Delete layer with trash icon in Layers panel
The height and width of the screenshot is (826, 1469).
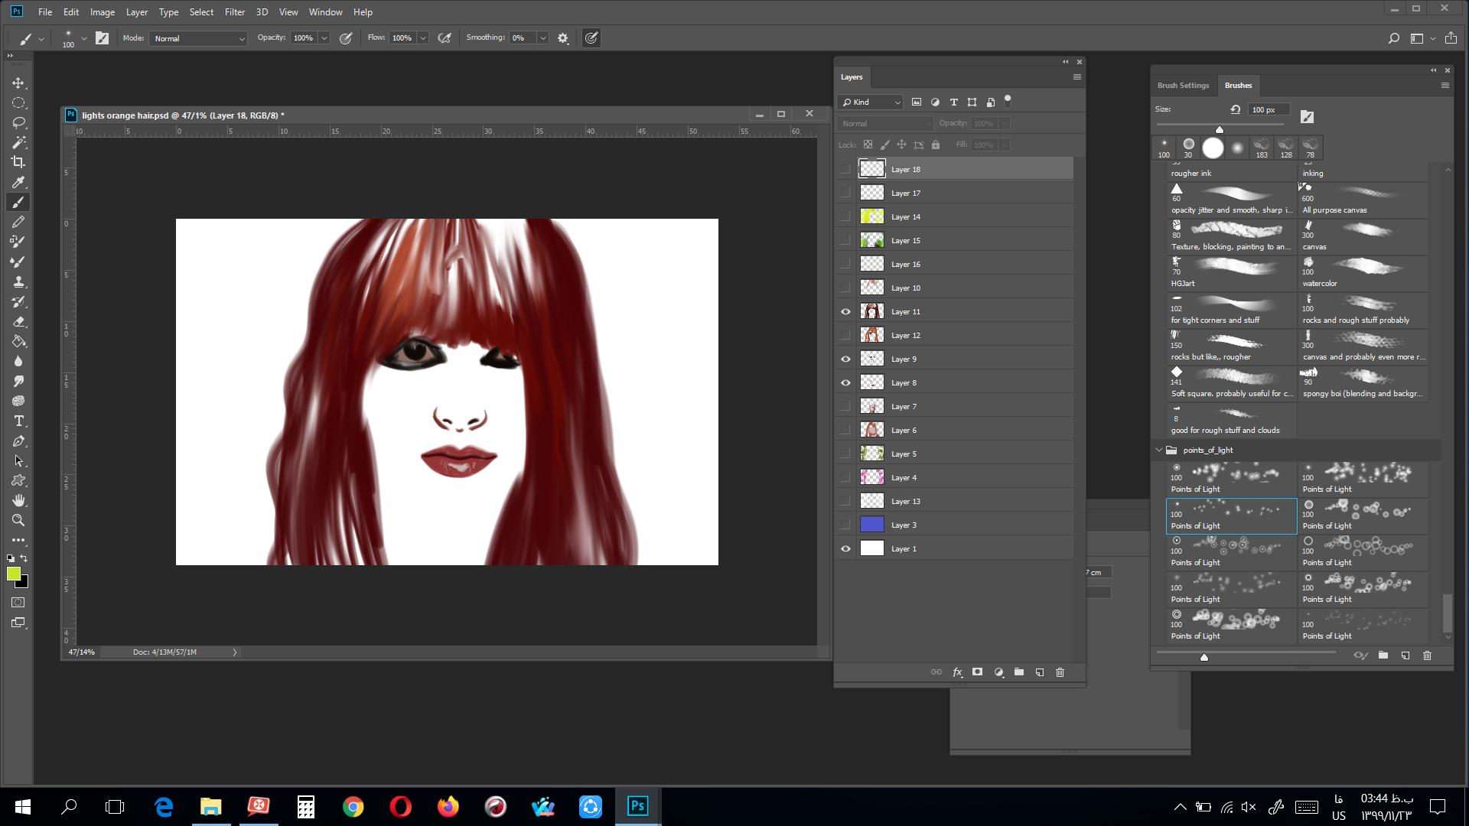1060,672
